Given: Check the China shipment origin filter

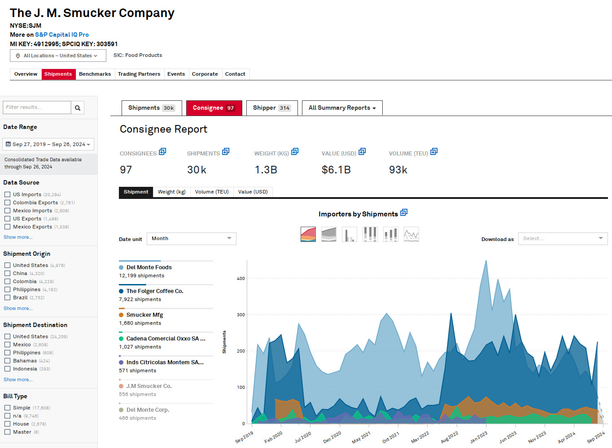Looking at the screenshot, I should (x=7, y=273).
